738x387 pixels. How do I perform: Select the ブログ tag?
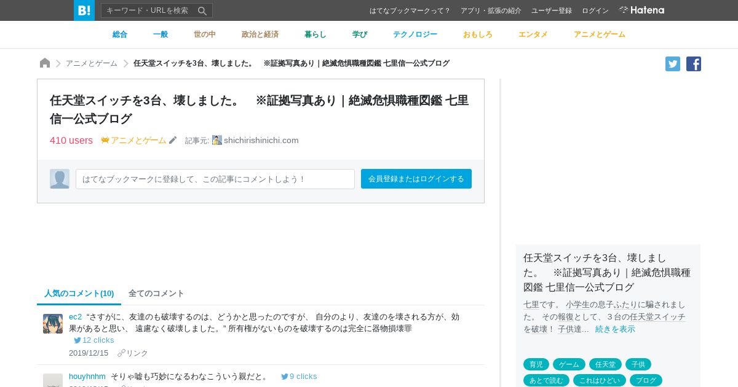[646, 380]
